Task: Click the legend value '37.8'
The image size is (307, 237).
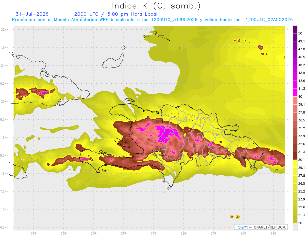Action: pos(302,112)
